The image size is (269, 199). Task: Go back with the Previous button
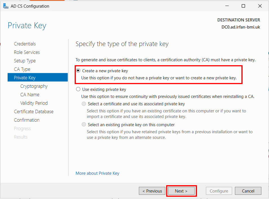(152, 191)
